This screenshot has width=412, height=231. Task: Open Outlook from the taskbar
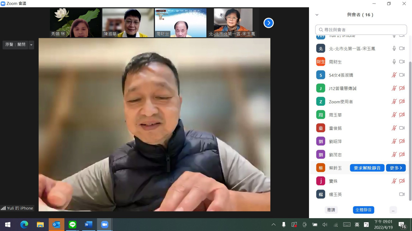coord(56,225)
